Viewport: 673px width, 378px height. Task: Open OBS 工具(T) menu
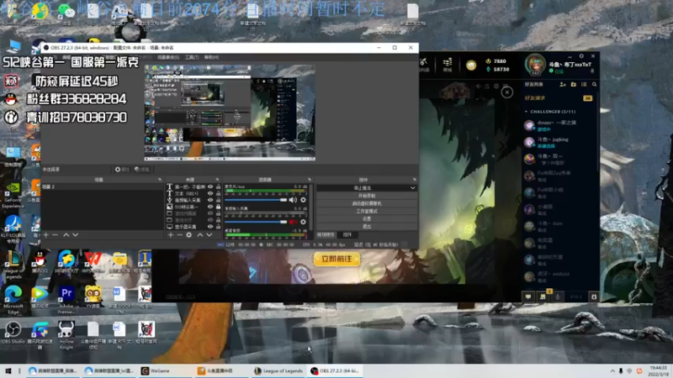[x=192, y=57]
